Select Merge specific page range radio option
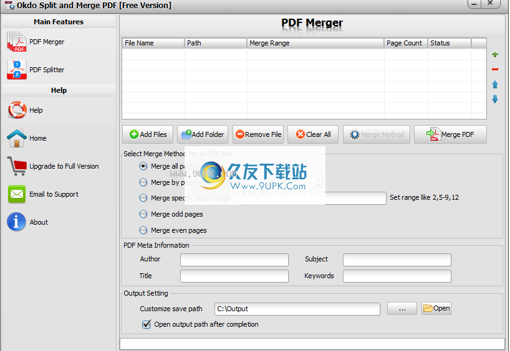The height and width of the screenshot is (351, 510). tap(143, 198)
